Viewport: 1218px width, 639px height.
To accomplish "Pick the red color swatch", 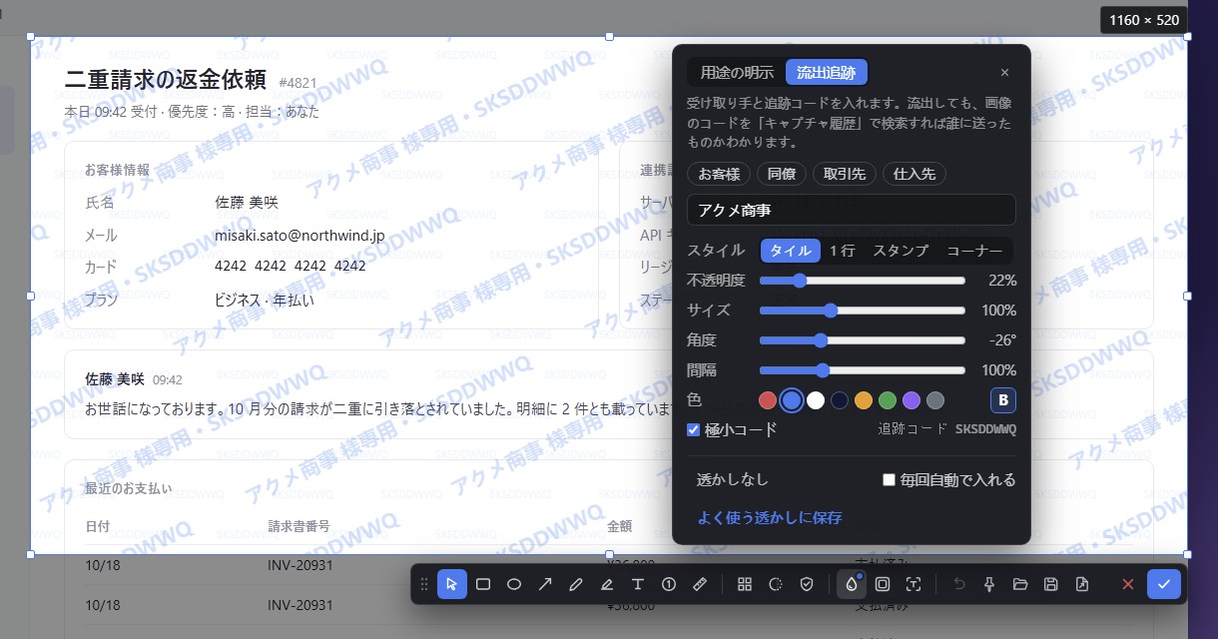I will [x=768, y=400].
